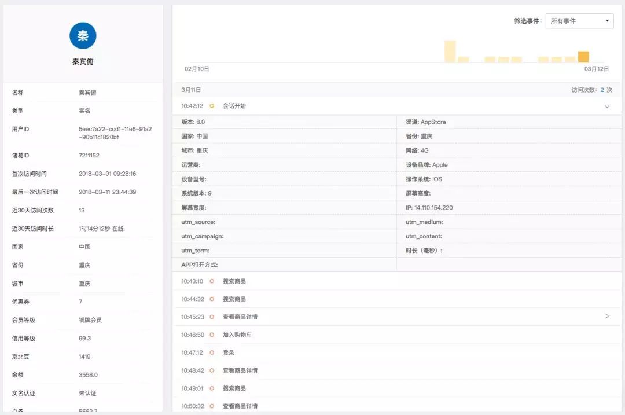Click the 优惠券 value 7
Image resolution: width=625 pixels, height=415 pixels.
pyautogui.click(x=80, y=302)
